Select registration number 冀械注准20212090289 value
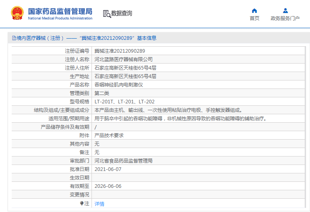Image resolution: width=310 pixels, height=212 pixels. tap(120, 51)
